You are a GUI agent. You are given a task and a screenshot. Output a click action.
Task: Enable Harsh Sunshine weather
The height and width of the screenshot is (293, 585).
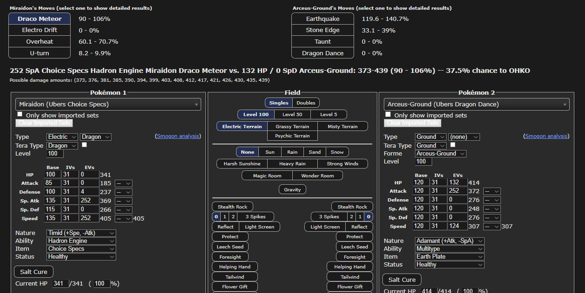point(242,164)
